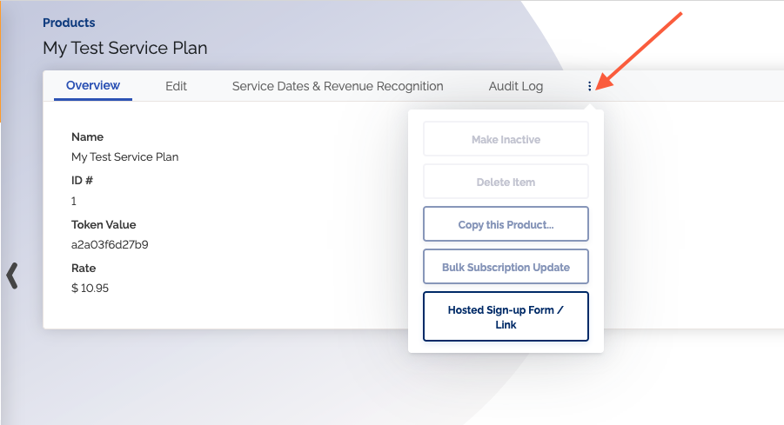Click the Name field label
784x425 pixels.
pyautogui.click(x=87, y=136)
